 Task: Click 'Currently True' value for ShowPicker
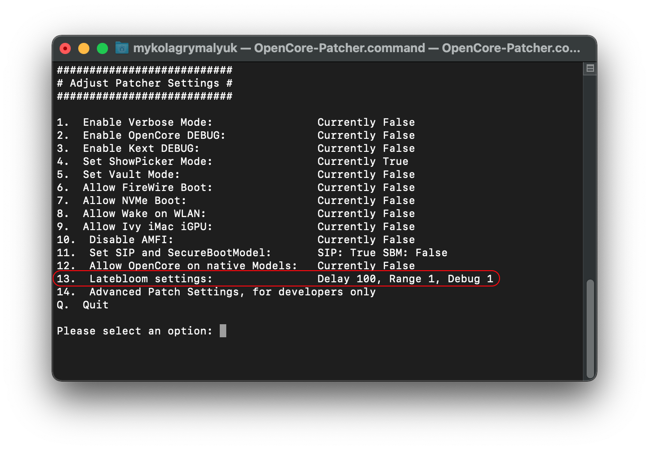[x=363, y=162]
